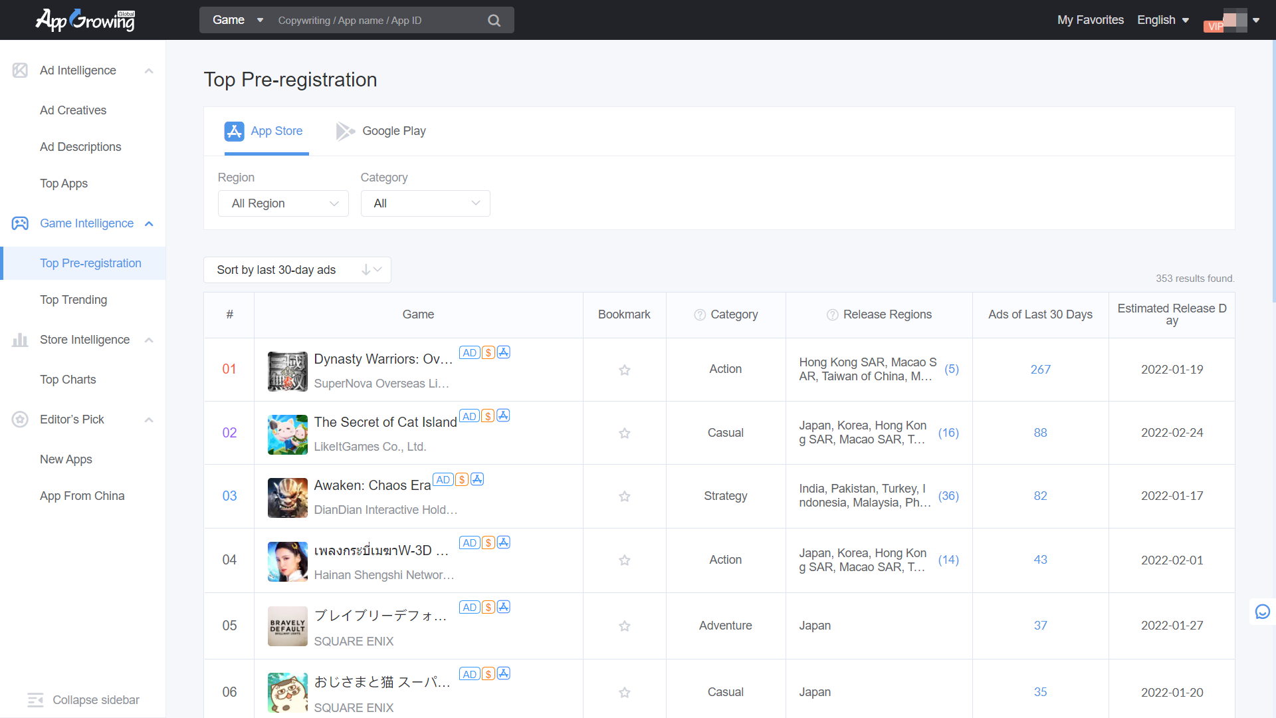Click The Secret of Cat Island thumbnail

(x=288, y=435)
